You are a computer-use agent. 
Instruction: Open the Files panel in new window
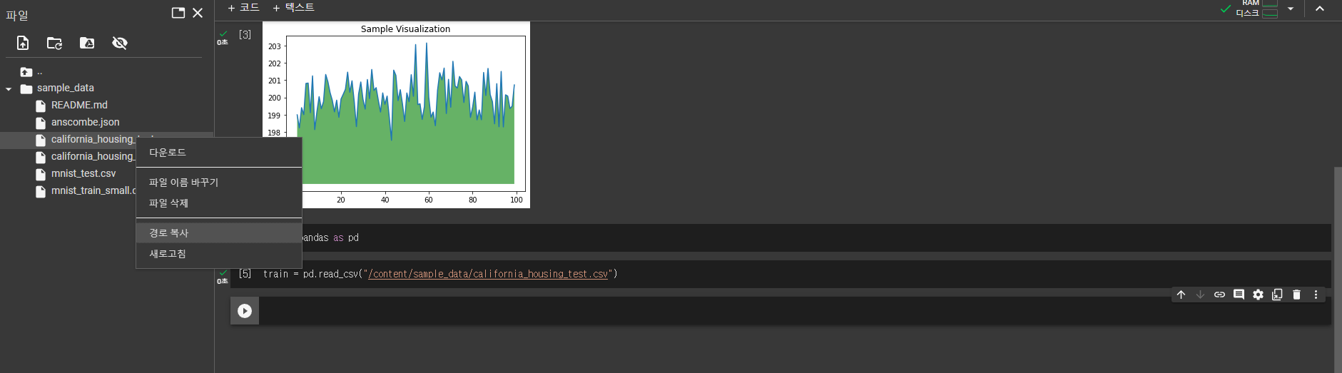point(178,13)
